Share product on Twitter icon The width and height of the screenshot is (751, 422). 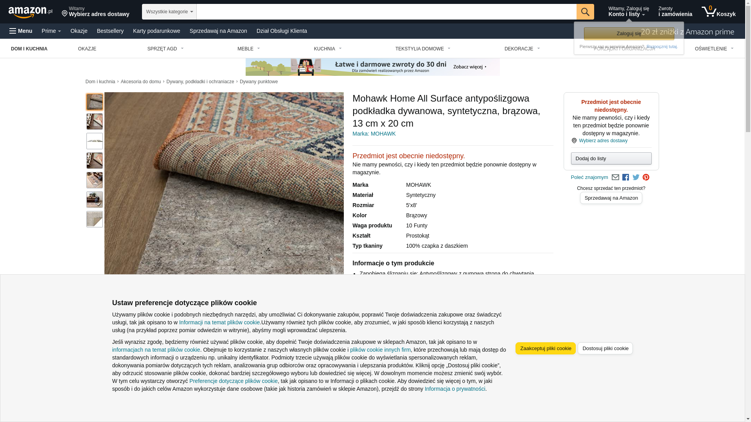coord(636,177)
